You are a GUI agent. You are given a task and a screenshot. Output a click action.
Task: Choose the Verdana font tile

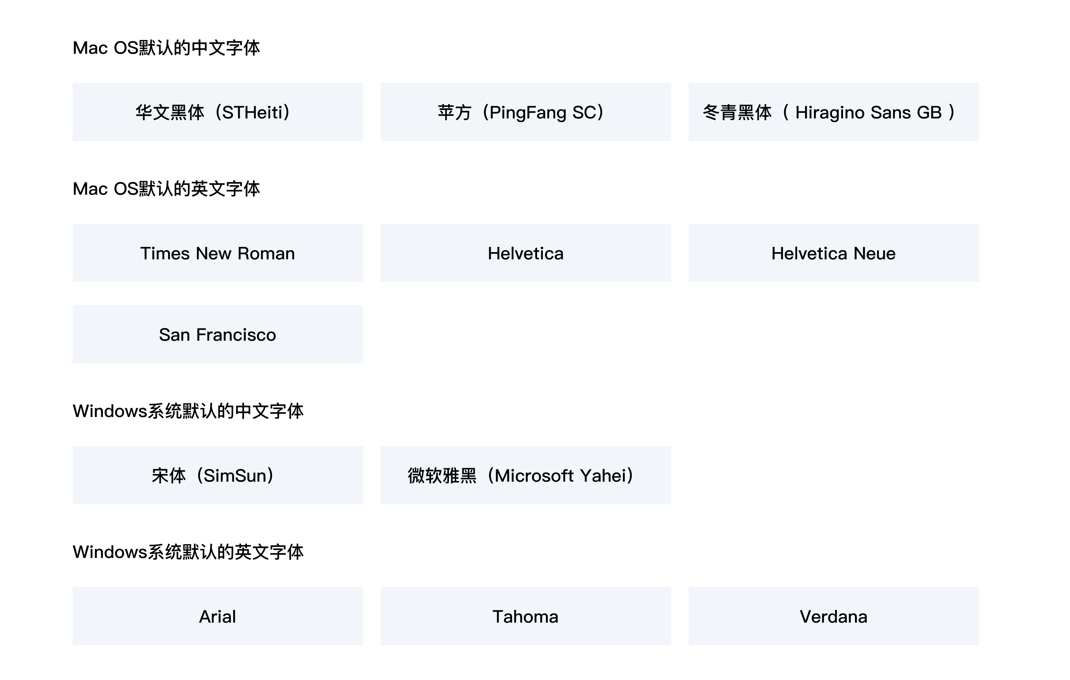point(834,616)
